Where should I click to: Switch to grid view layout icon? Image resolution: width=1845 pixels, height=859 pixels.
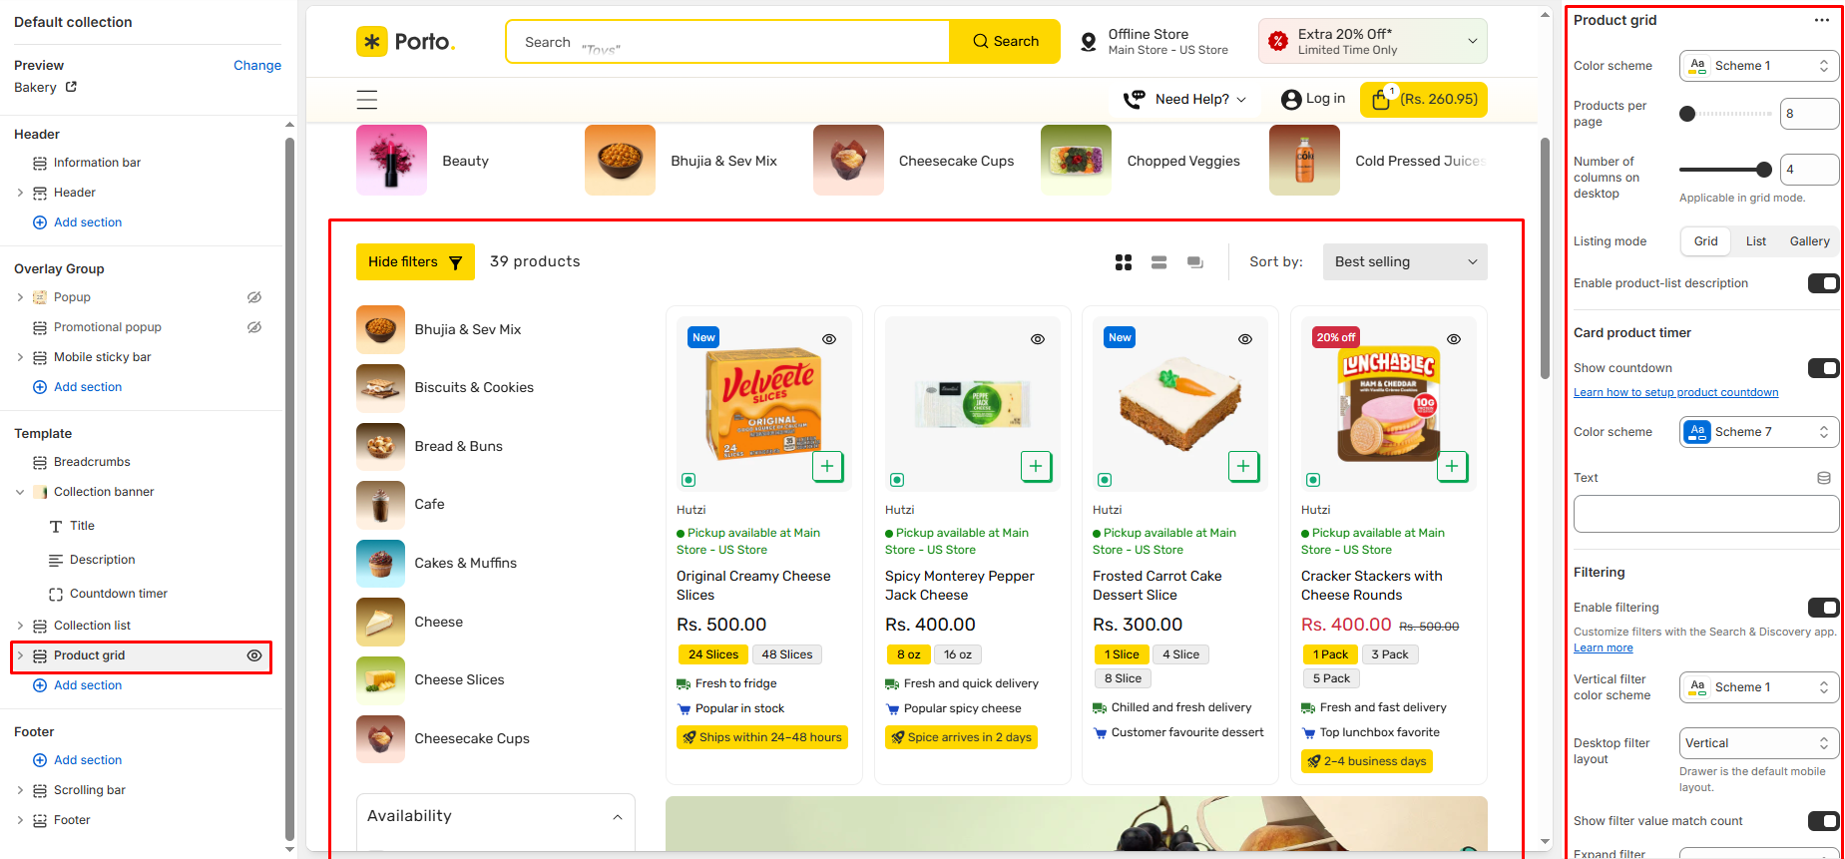tap(1124, 262)
